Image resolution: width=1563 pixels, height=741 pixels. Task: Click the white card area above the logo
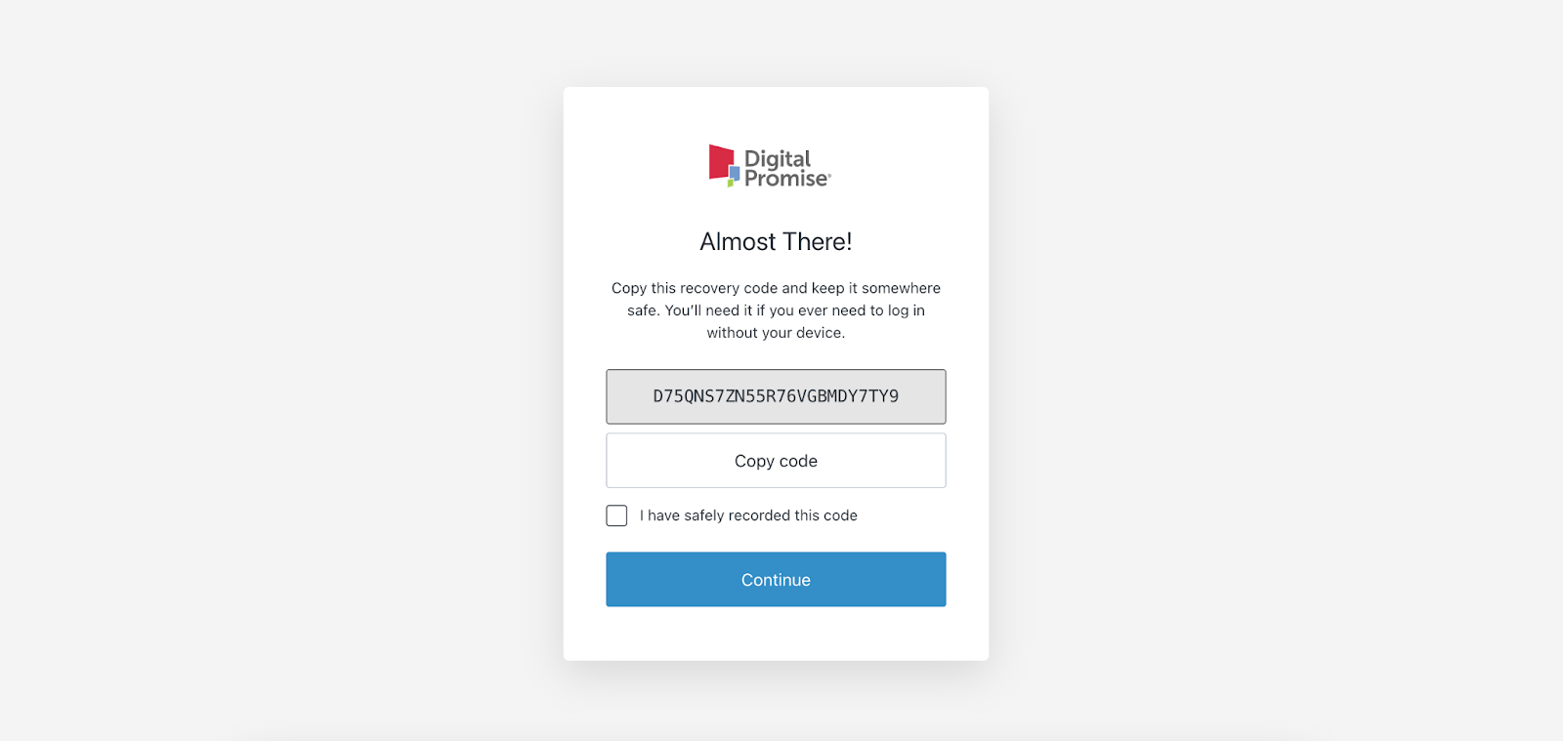[776, 114]
